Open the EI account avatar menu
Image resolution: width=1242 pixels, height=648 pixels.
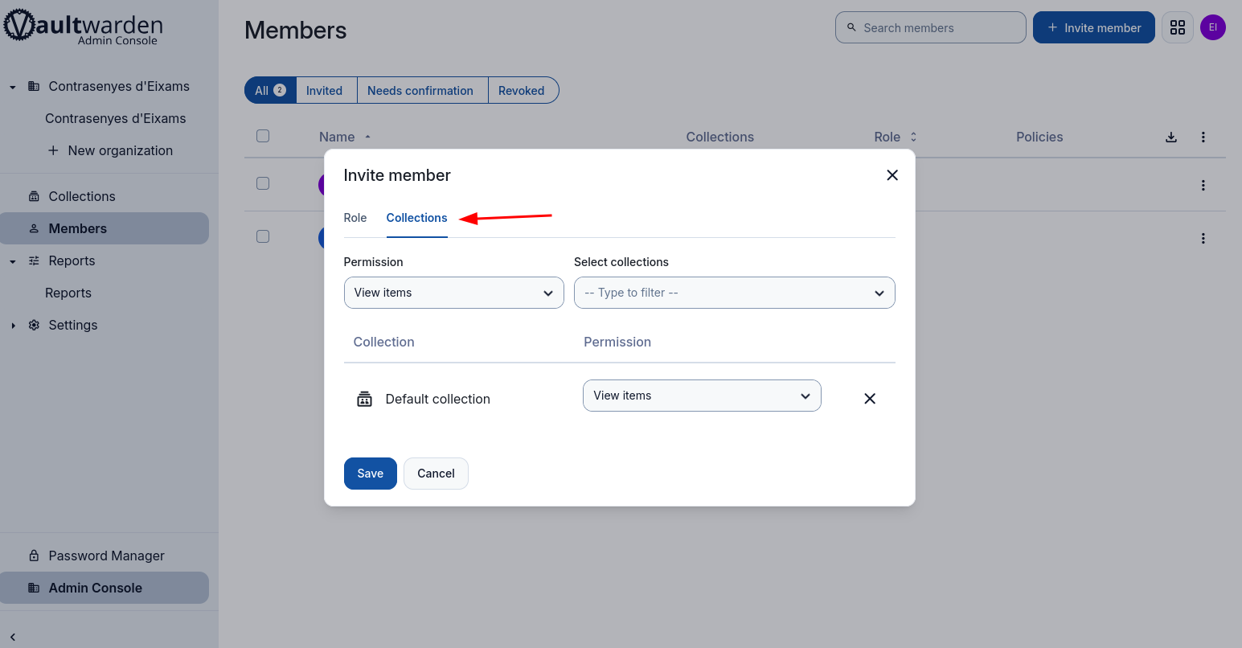(1213, 27)
